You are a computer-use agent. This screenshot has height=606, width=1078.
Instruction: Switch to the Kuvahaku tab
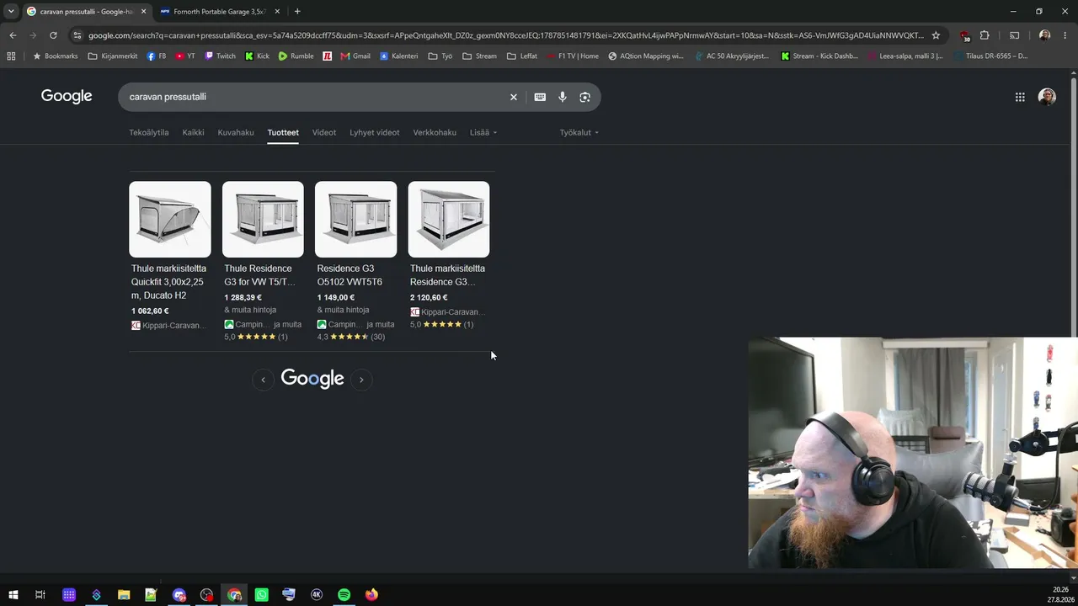[x=236, y=132]
